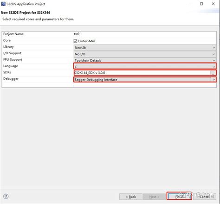Click the Project Name value tst2
The width and height of the screenshot is (220, 204).
point(77,34)
